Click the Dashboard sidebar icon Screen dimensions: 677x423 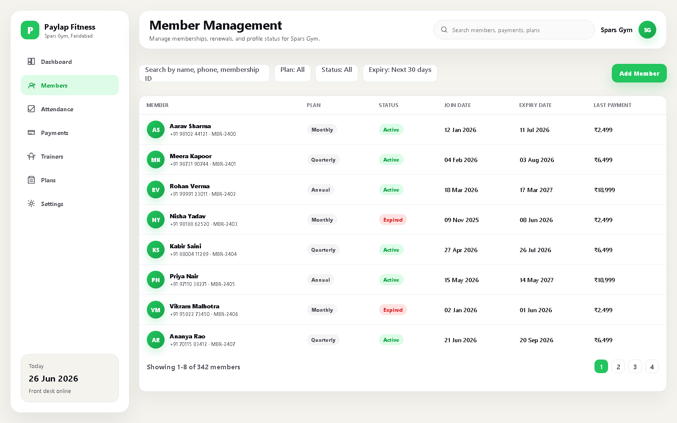(x=31, y=61)
